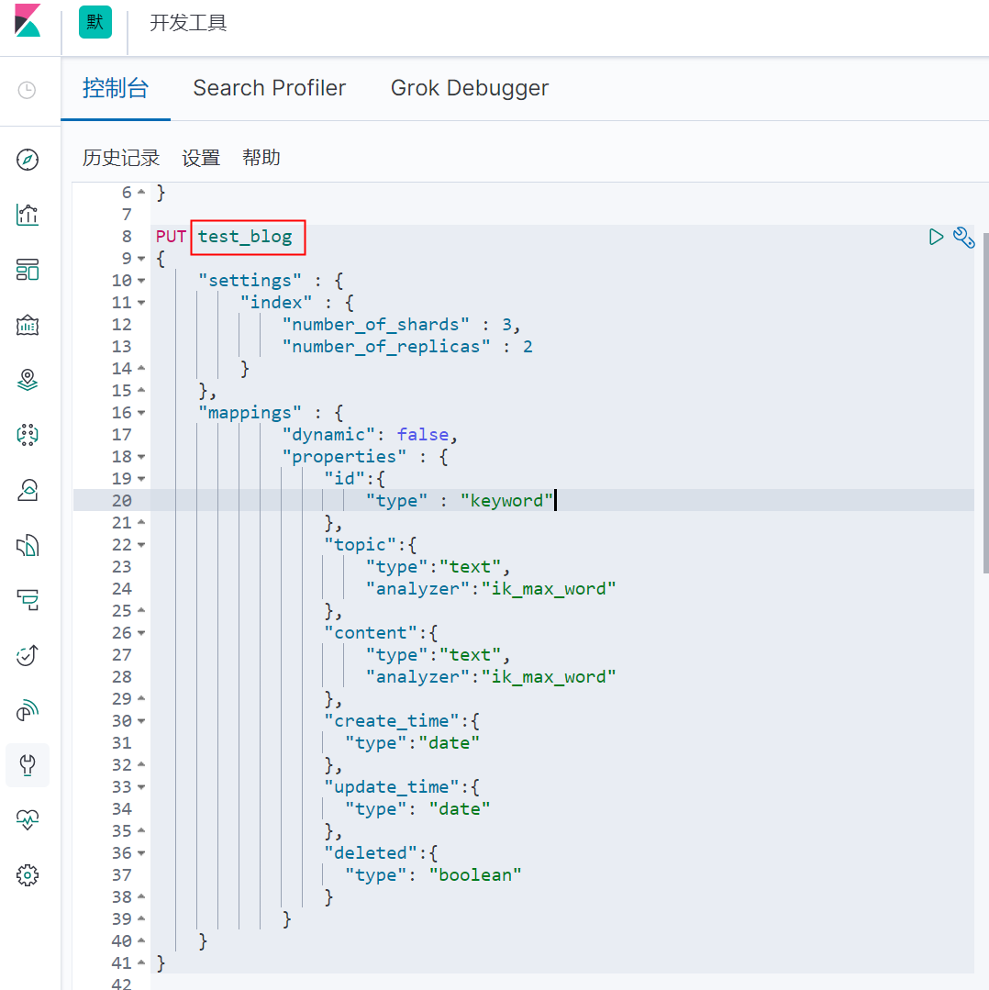Open the wrench request options menu

tap(963, 238)
